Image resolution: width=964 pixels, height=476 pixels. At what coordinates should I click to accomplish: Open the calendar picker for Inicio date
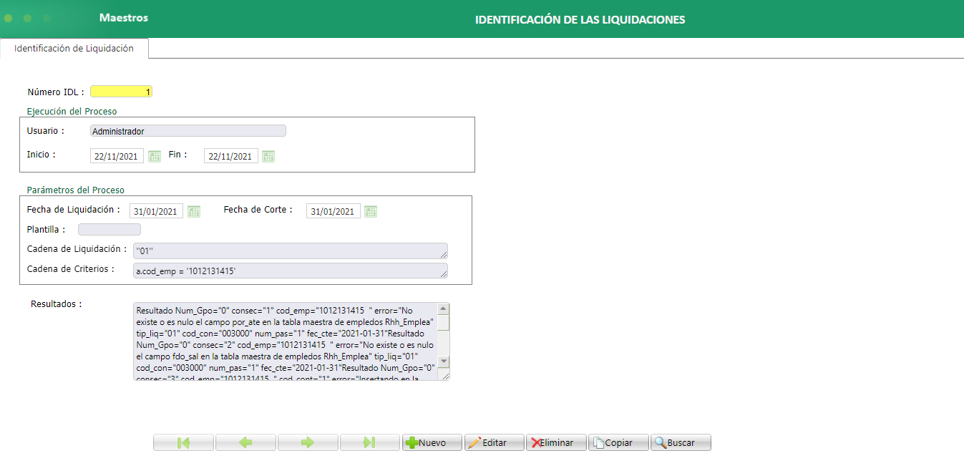coord(154,155)
